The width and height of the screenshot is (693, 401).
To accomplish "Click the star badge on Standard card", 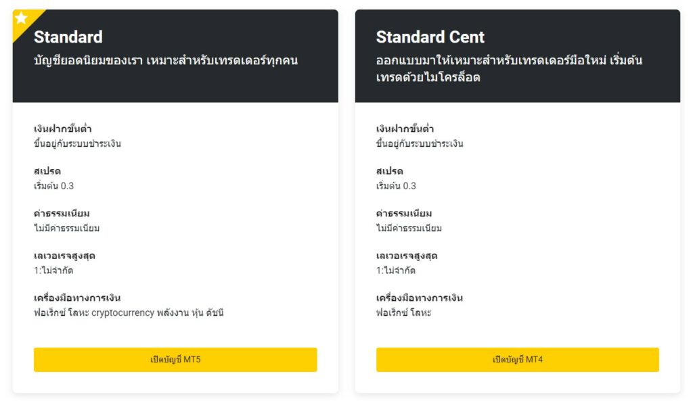I will (x=21, y=18).
